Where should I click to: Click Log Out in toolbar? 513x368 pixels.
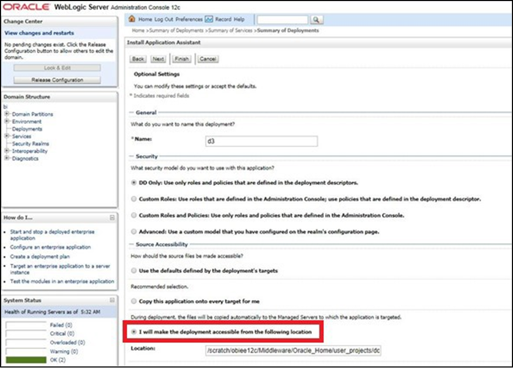pyautogui.click(x=164, y=19)
